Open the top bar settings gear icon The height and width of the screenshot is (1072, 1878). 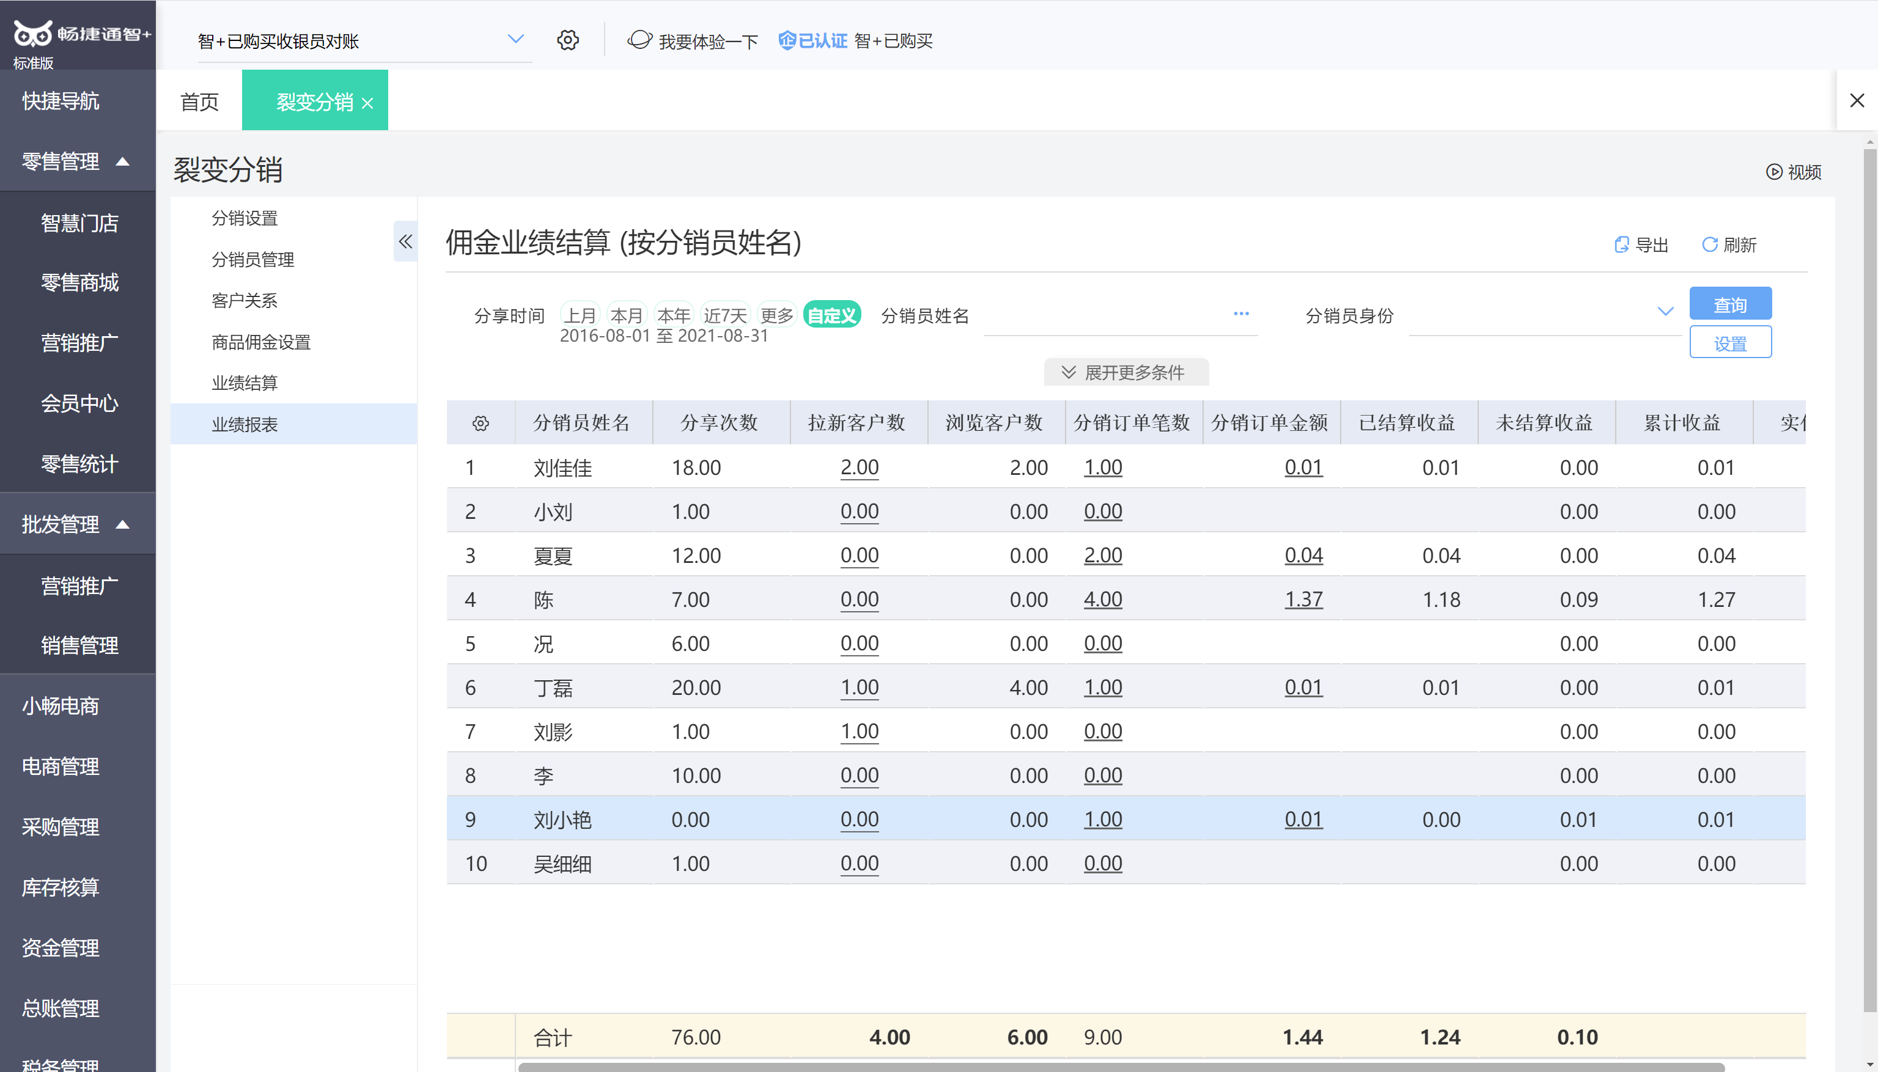coord(568,40)
